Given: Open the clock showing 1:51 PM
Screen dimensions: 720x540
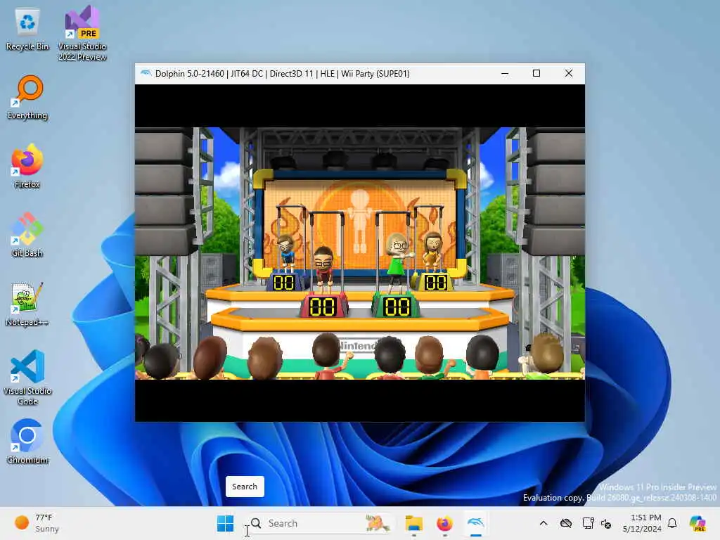Looking at the screenshot, I should click(642, 523).
